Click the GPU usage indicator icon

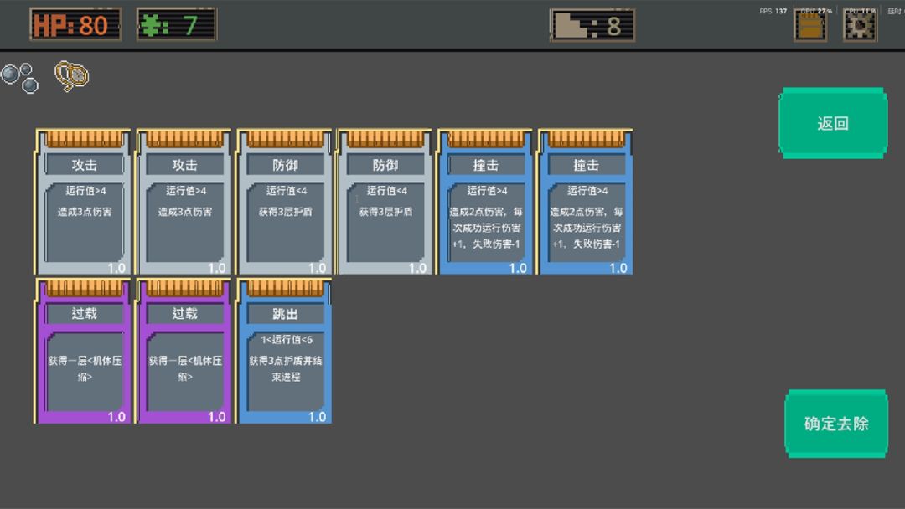(809, 24)
